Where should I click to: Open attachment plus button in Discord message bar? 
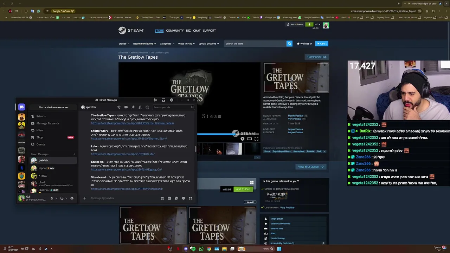pos(84,198)
